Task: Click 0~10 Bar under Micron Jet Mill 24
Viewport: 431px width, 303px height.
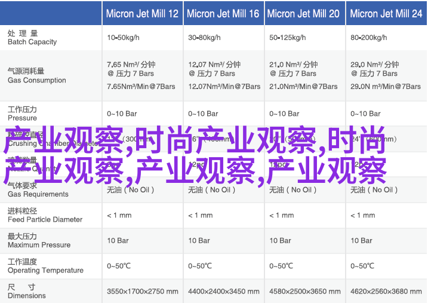Action: coord(365,114)
